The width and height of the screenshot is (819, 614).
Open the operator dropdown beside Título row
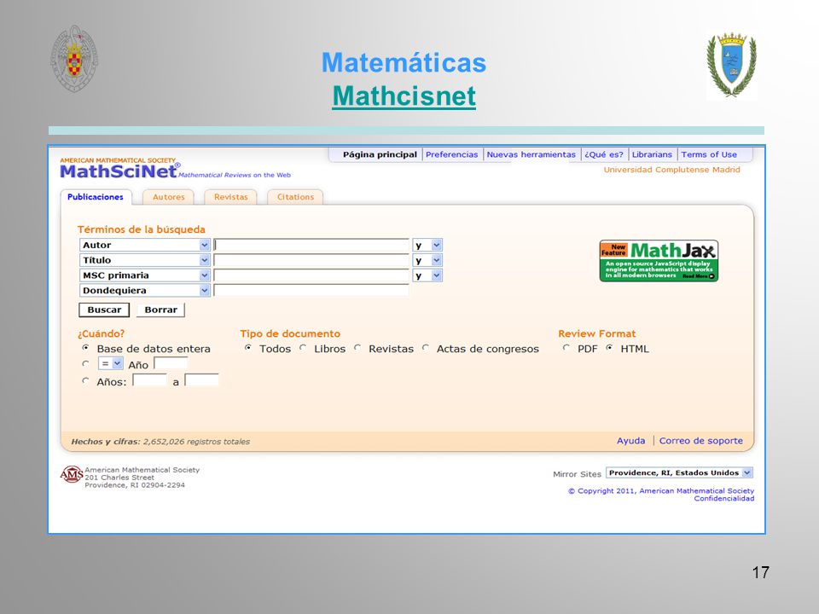[x=427, y=260]
